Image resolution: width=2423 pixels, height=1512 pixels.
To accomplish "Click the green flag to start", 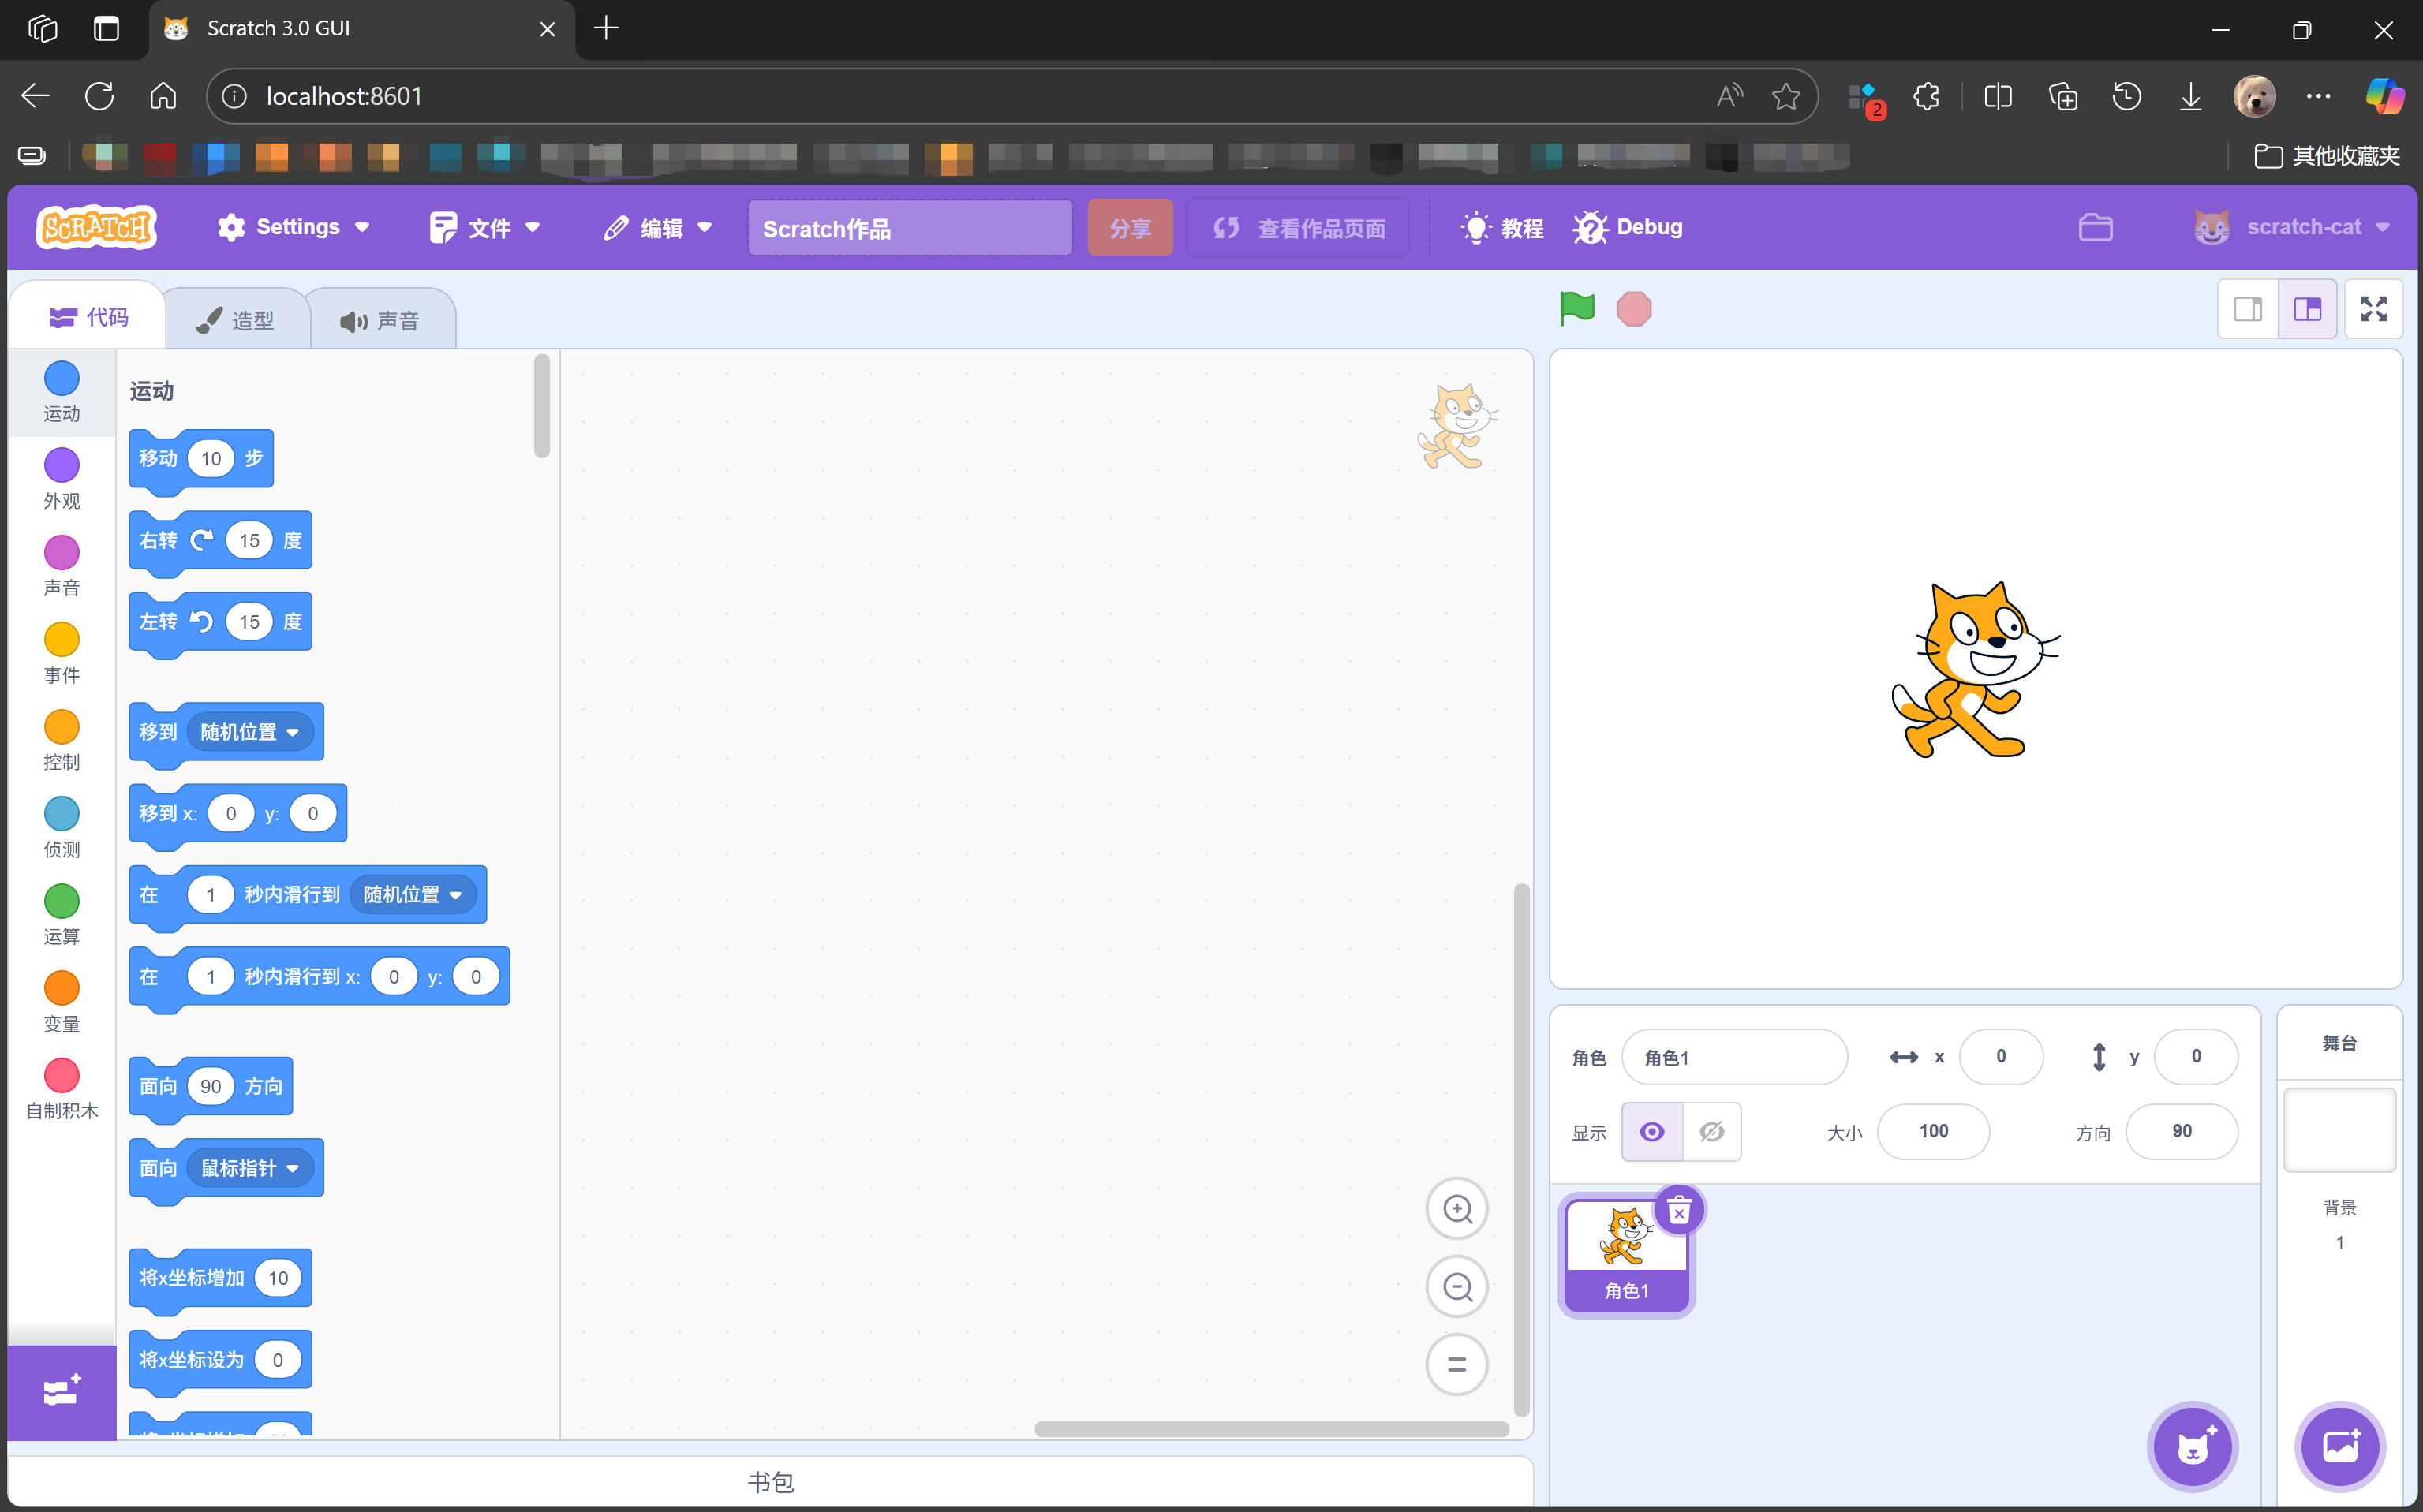I will pyautogui.click(x=1576, y=308).
